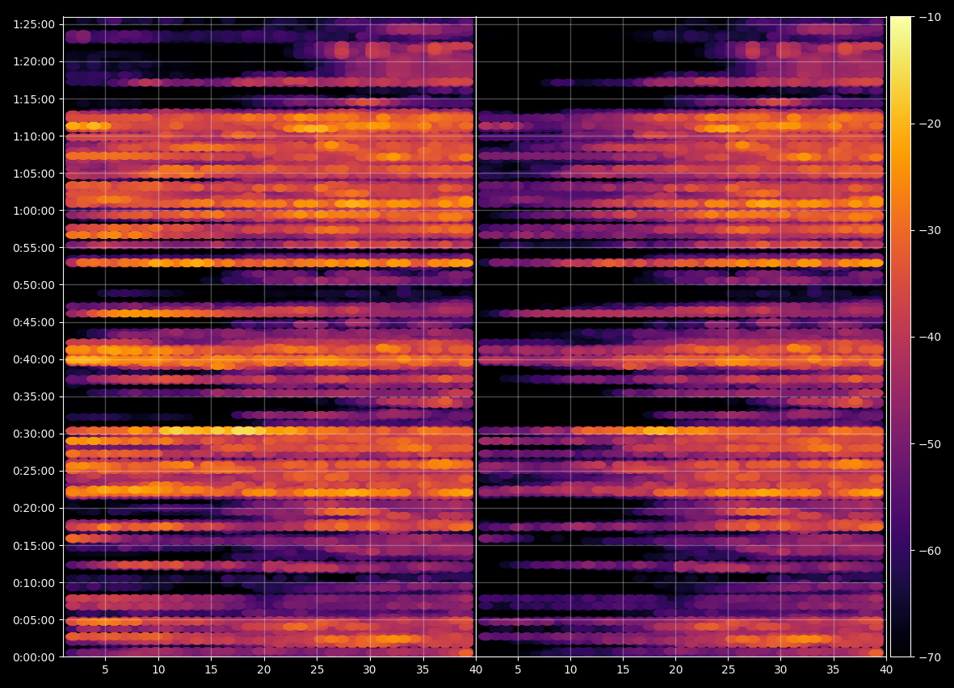Click the 0:30:00 y-axis tick label
This screenshot has height=688, width=954.
(x=34, y=434)
